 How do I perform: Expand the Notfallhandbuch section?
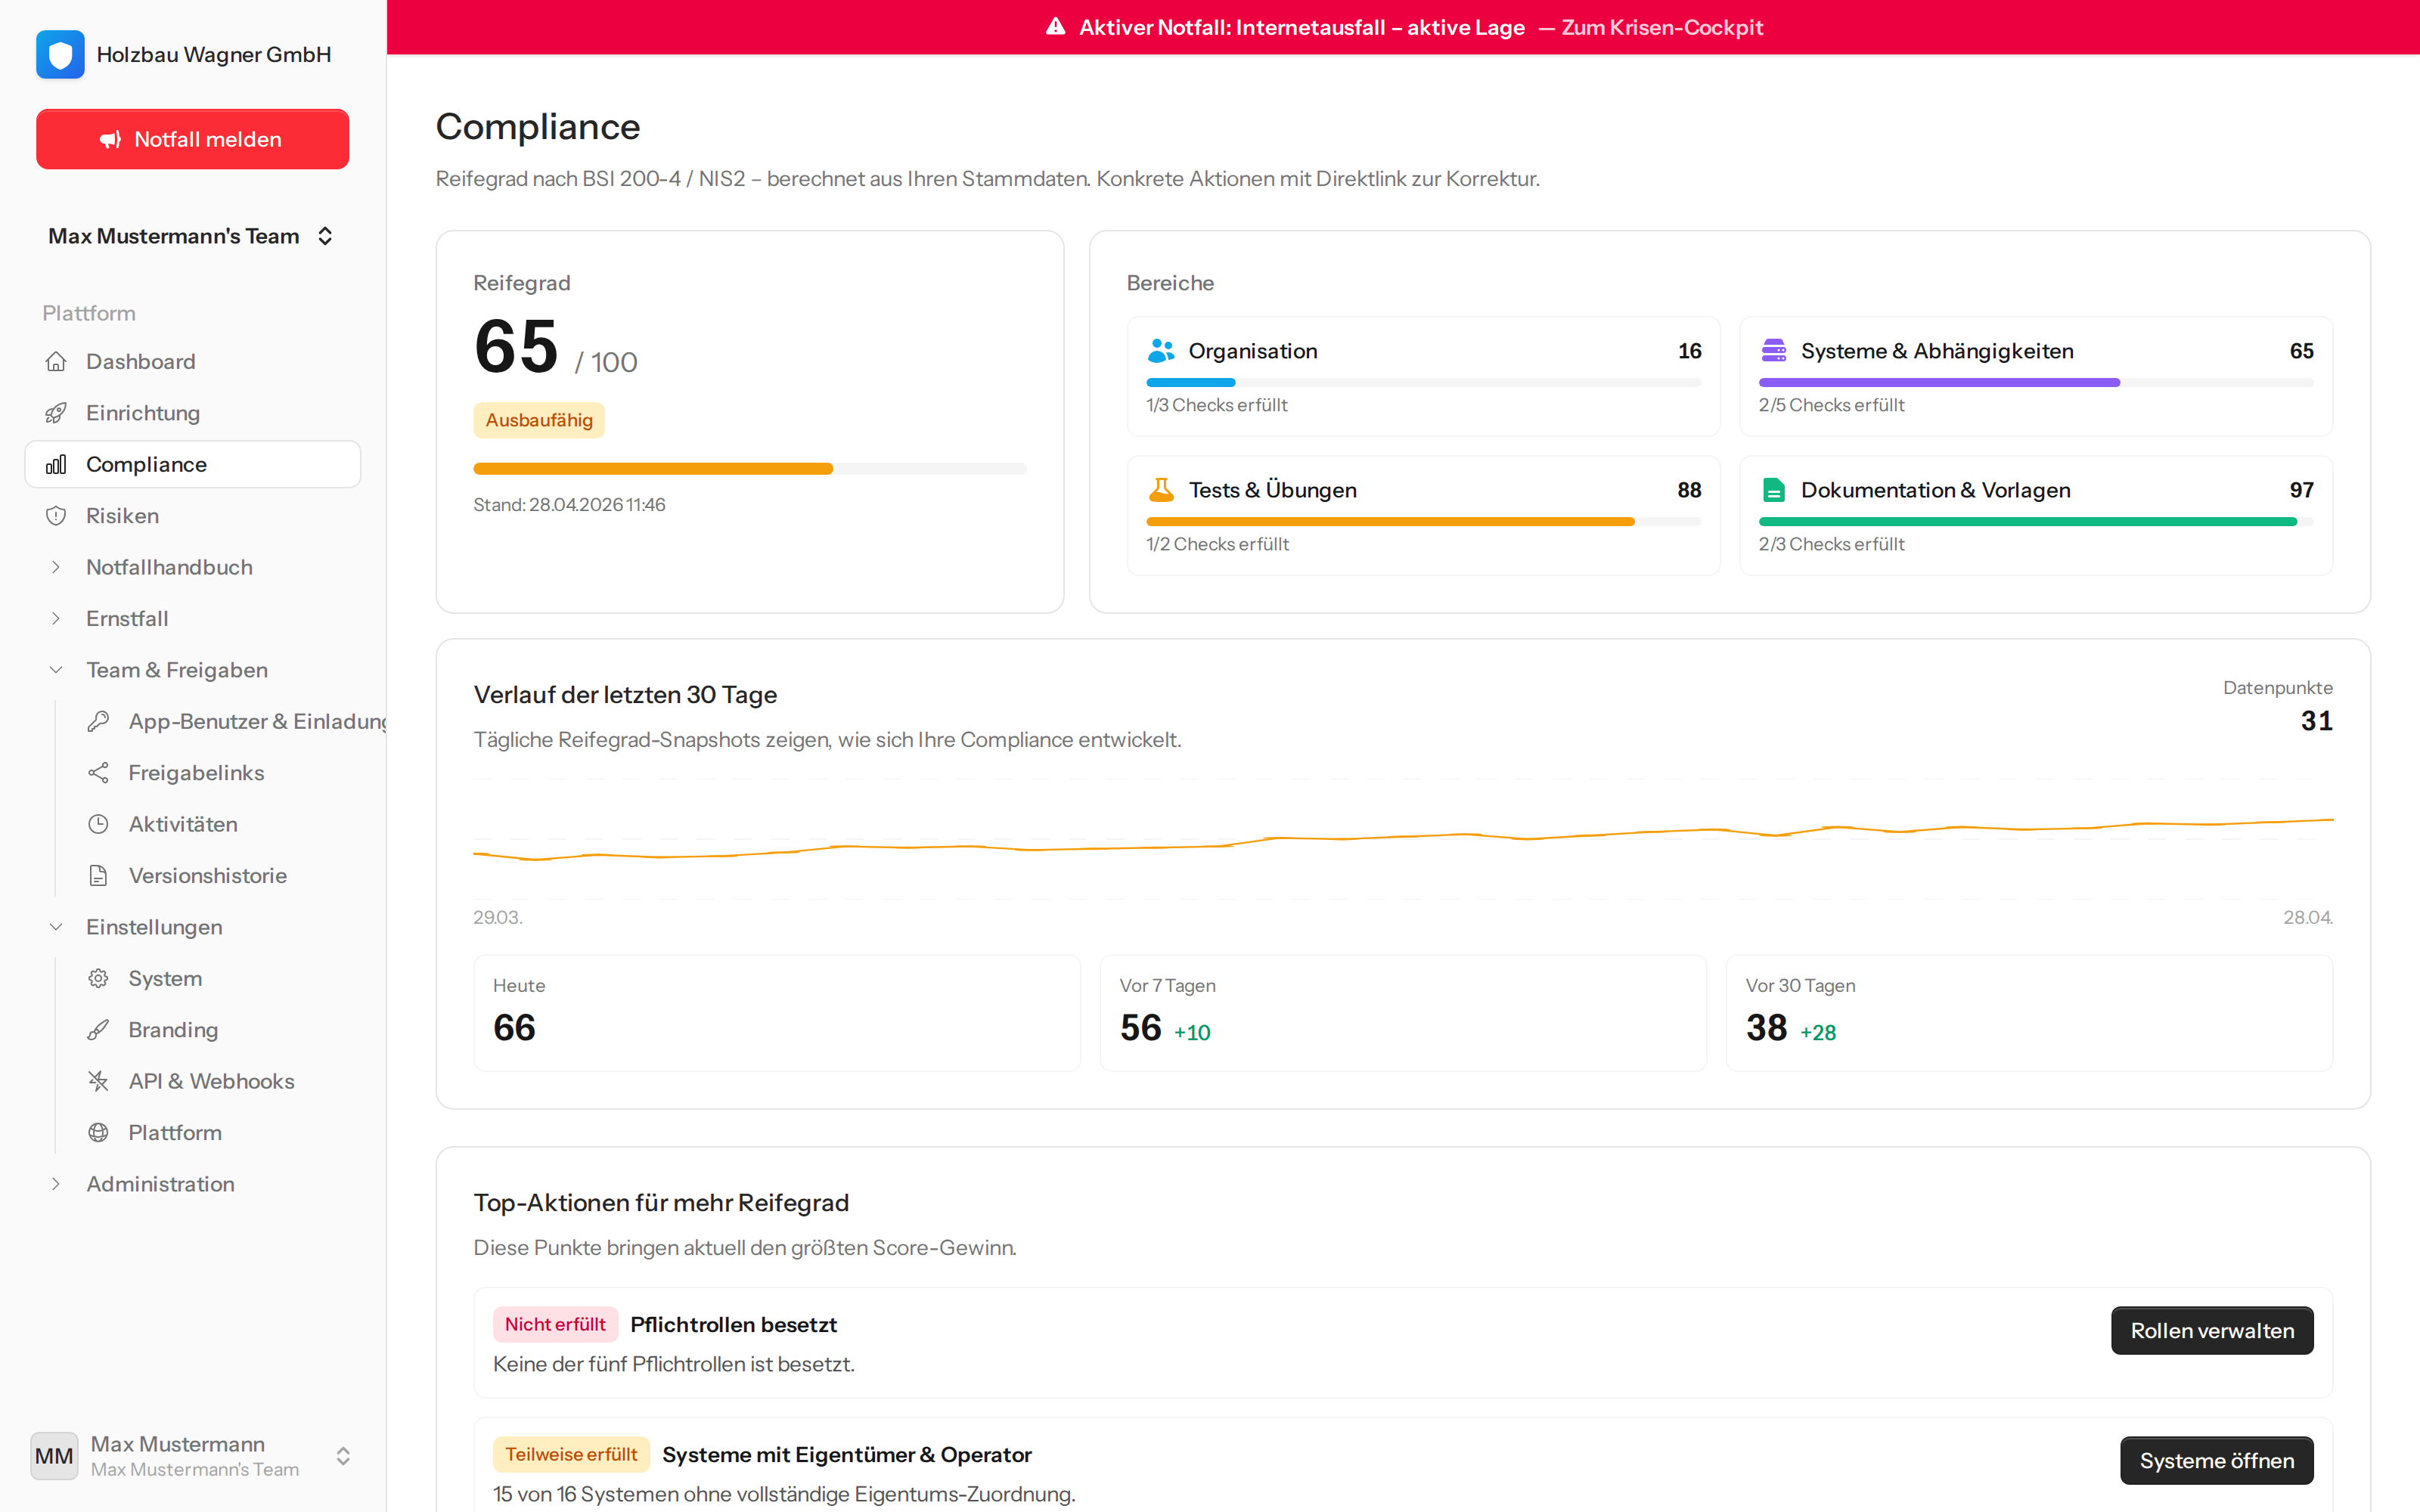[x=193, y=567]
